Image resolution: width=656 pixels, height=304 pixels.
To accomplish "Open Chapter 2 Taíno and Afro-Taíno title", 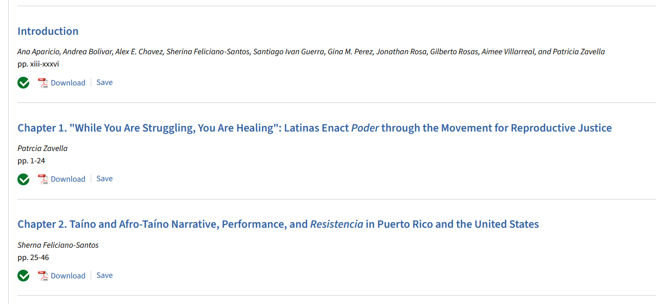I will (278, 224).
